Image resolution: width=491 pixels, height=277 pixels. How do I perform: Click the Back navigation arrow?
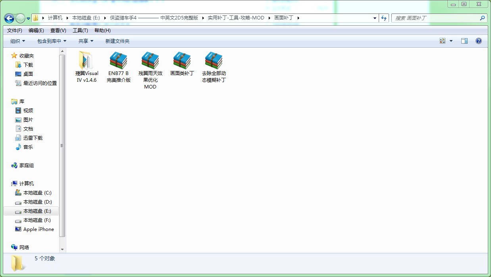tap(9, 18)
